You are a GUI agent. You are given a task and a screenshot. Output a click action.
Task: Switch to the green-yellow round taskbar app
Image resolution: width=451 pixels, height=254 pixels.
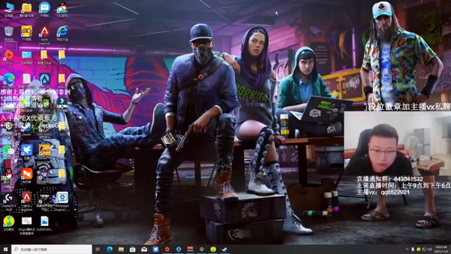213,249
